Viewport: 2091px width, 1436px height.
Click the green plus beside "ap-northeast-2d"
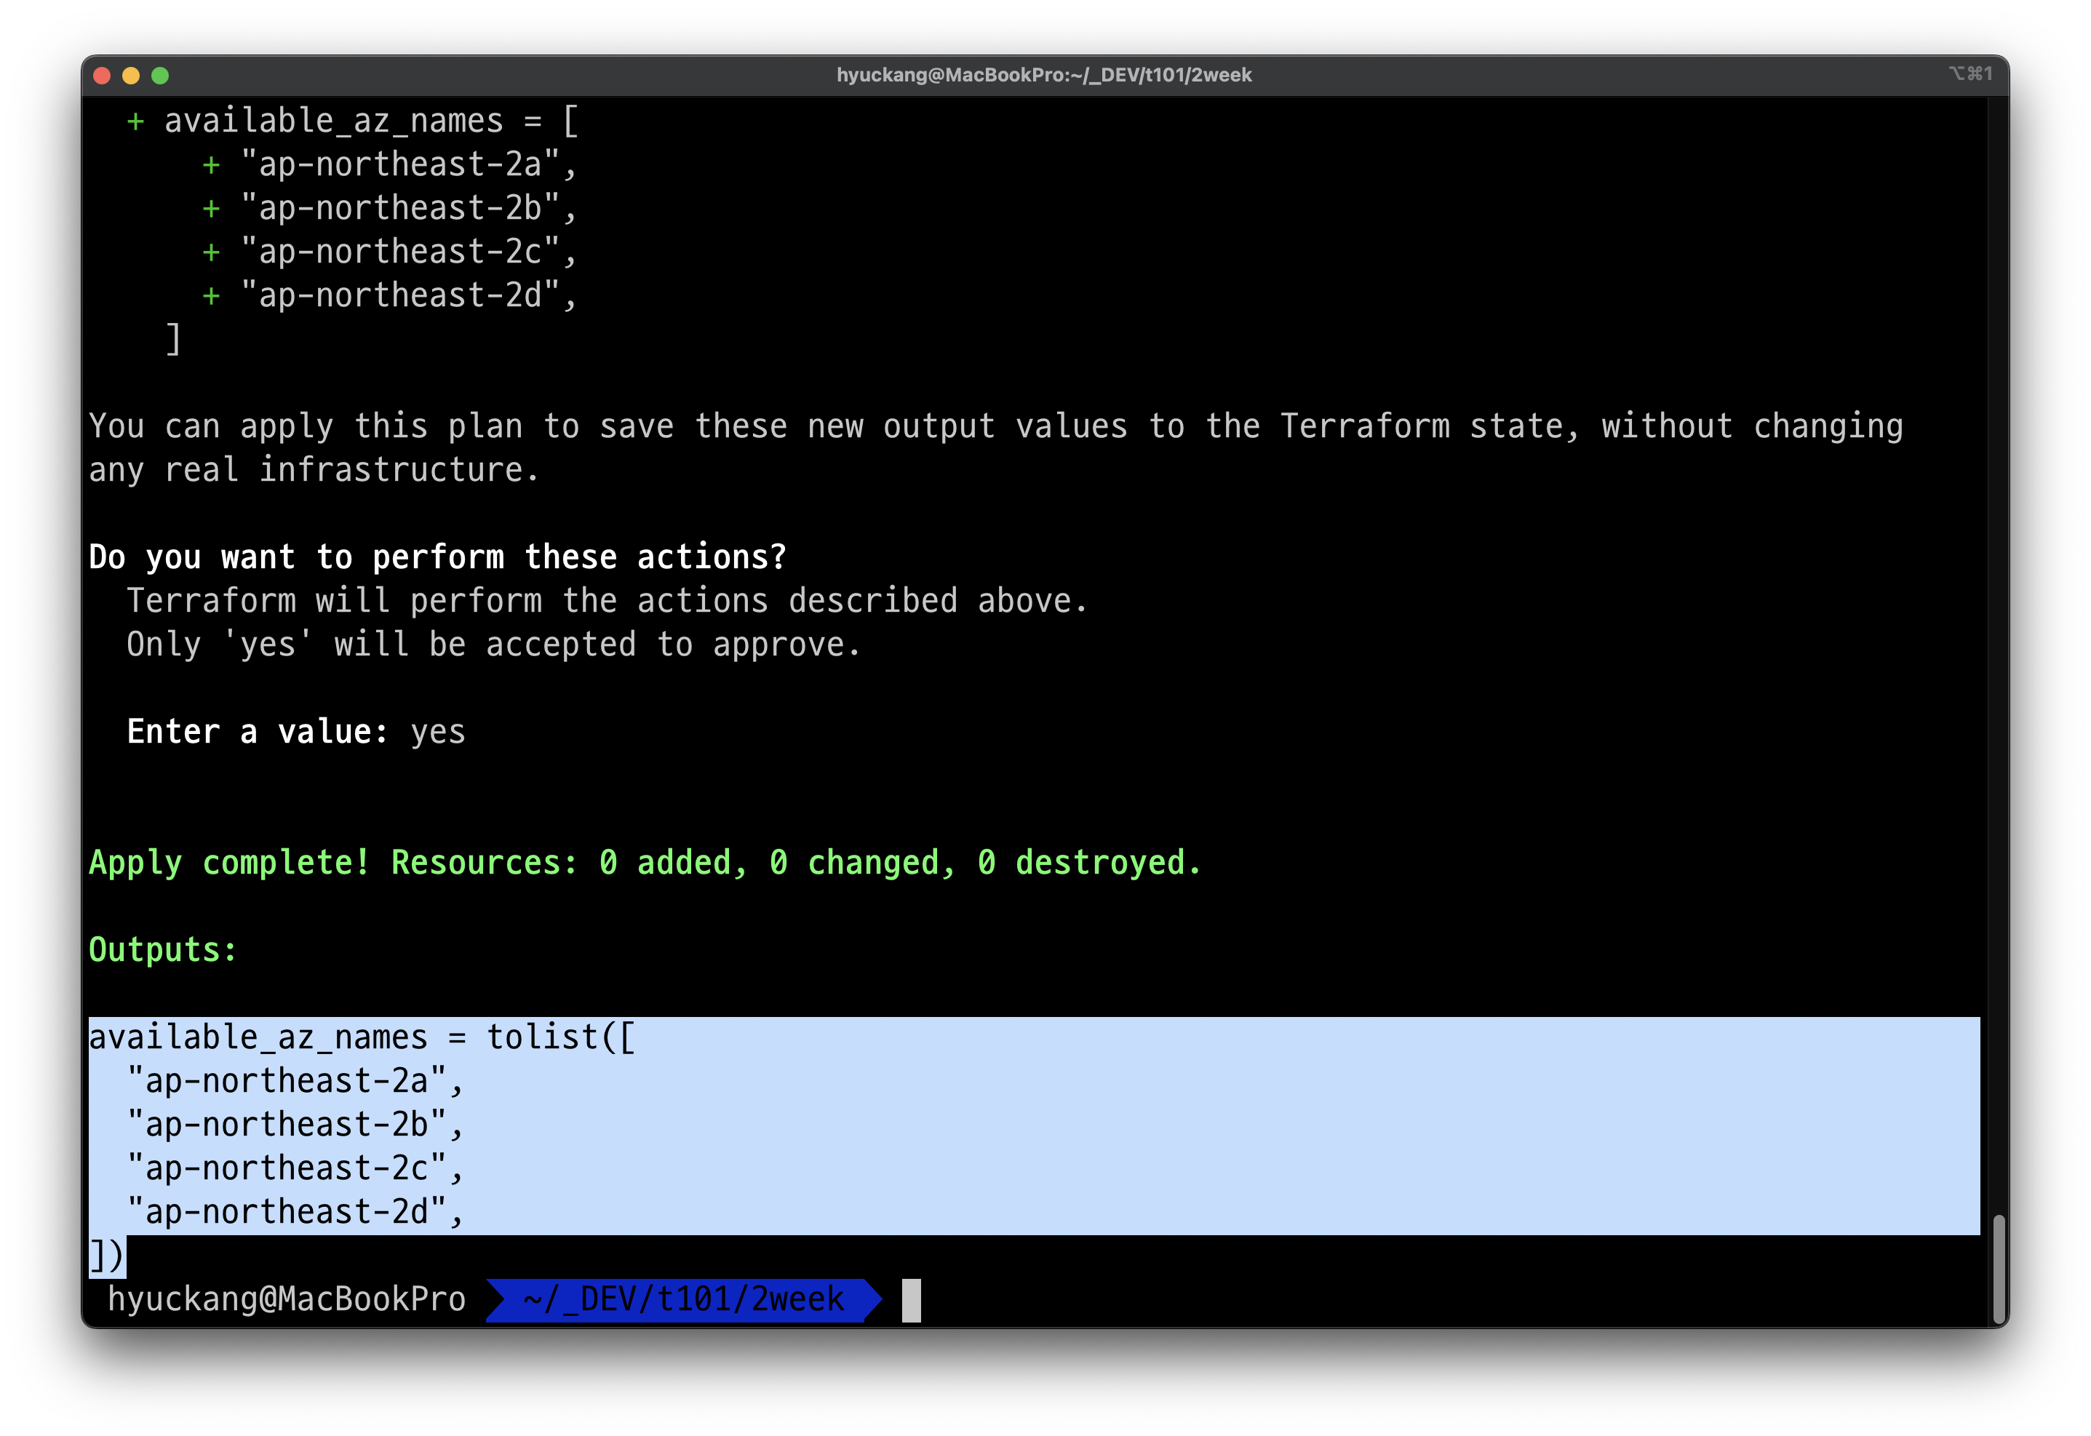[x=212, y=296]
